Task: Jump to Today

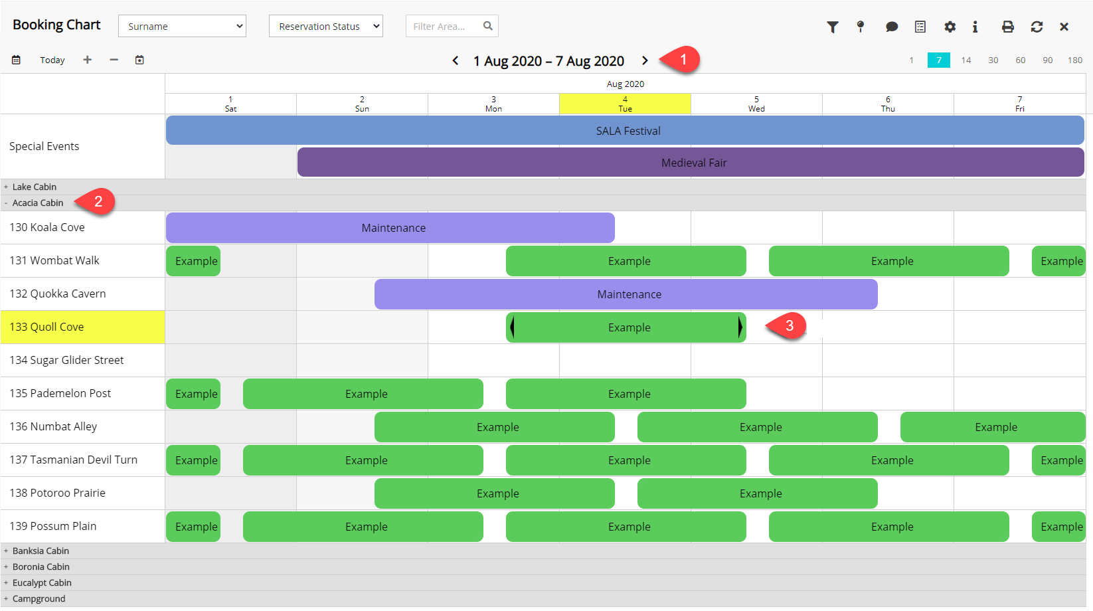Action: (x=52, y=60)
